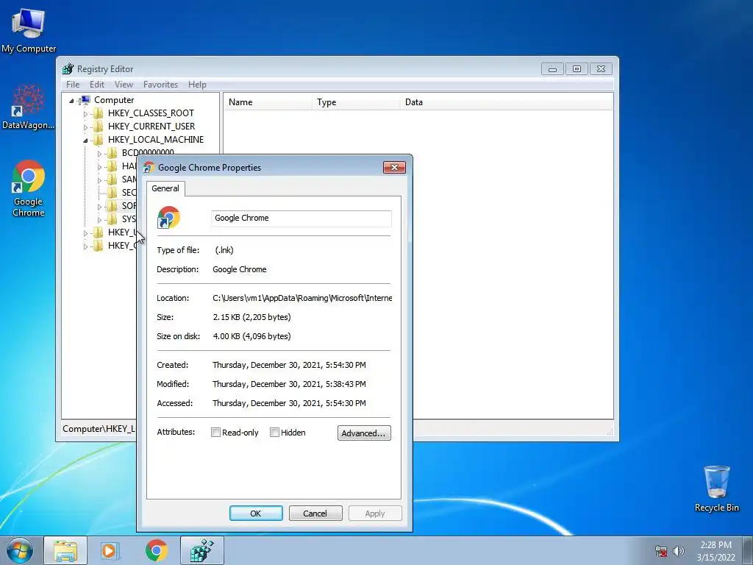Click the BCD00000000 folder icon
753x565 pixels.
point(113,153)
